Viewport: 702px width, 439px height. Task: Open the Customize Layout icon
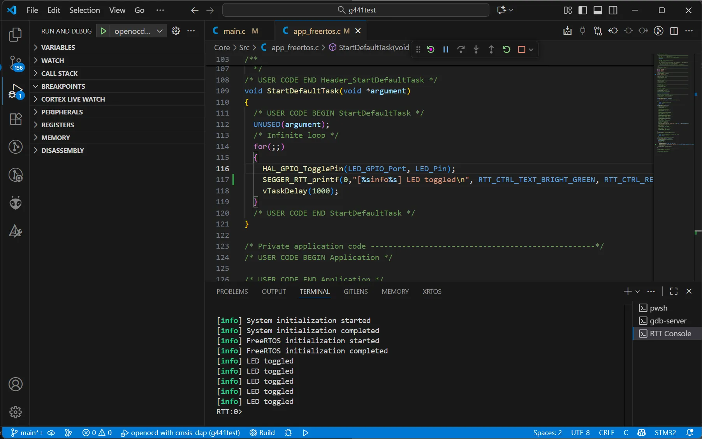[568, 11]
